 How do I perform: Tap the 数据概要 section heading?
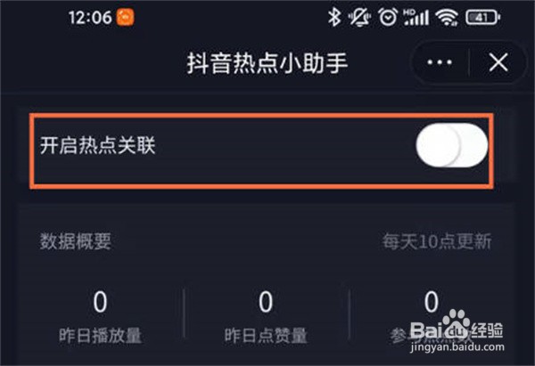pyautogui.click(x=76, y=241)
